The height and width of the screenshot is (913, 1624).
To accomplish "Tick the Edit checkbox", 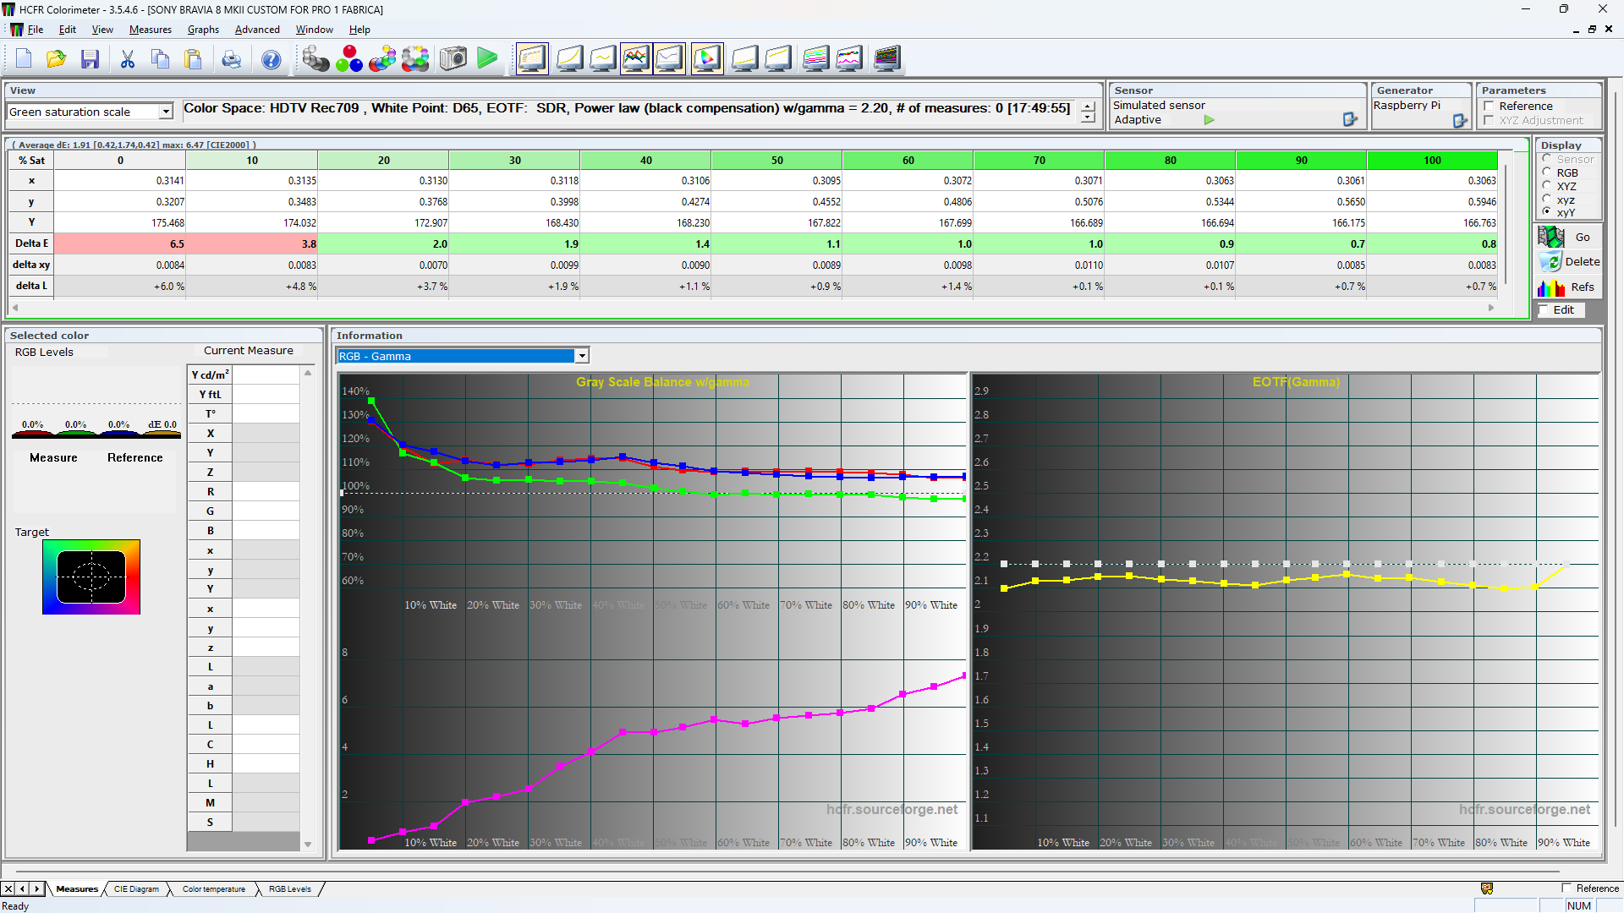I will click(x=1544, y=310).
